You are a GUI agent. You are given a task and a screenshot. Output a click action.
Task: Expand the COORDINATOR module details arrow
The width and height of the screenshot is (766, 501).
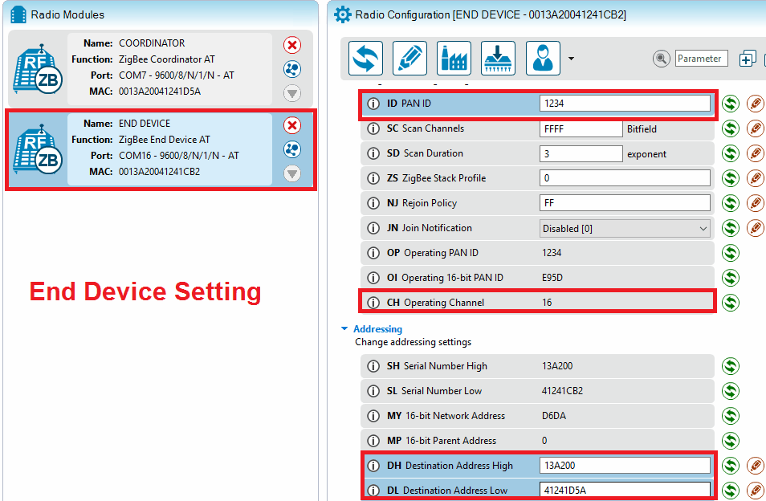coord(292,94)
